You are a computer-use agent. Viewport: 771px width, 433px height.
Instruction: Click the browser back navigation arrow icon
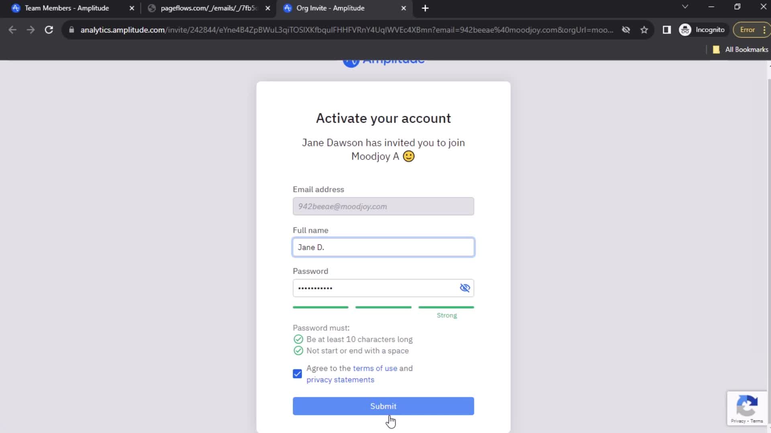point(13,30)
